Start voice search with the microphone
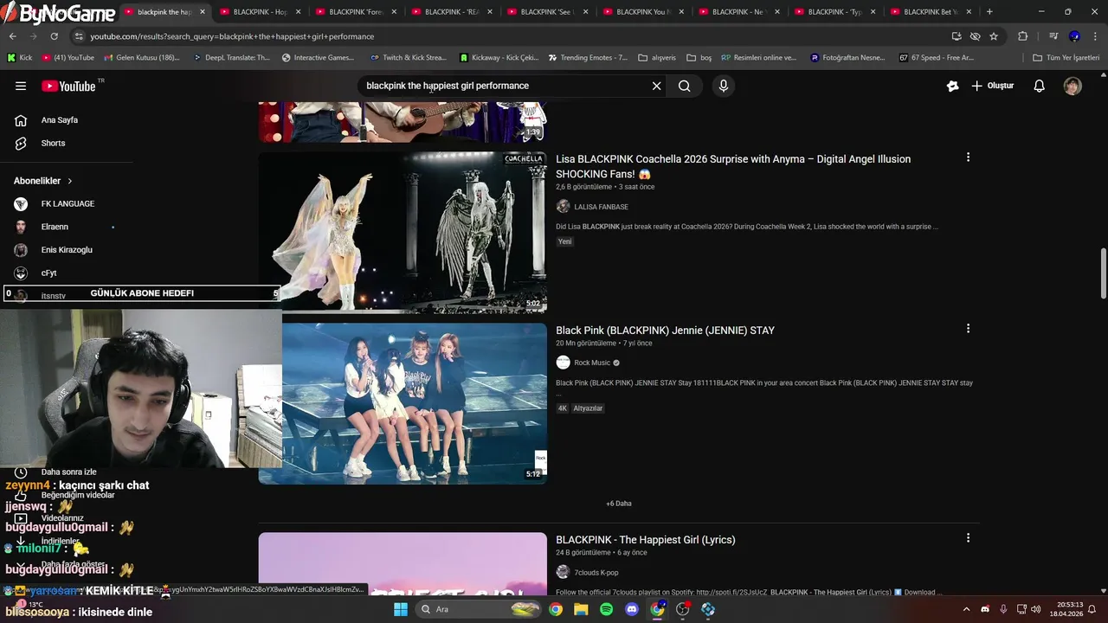Image resolution: width=1108 pixels, height=623 pixels. coord(724,86)
